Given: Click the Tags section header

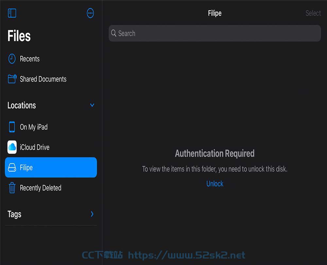Looking at the screenshot, I should click(x=14, y=214).
